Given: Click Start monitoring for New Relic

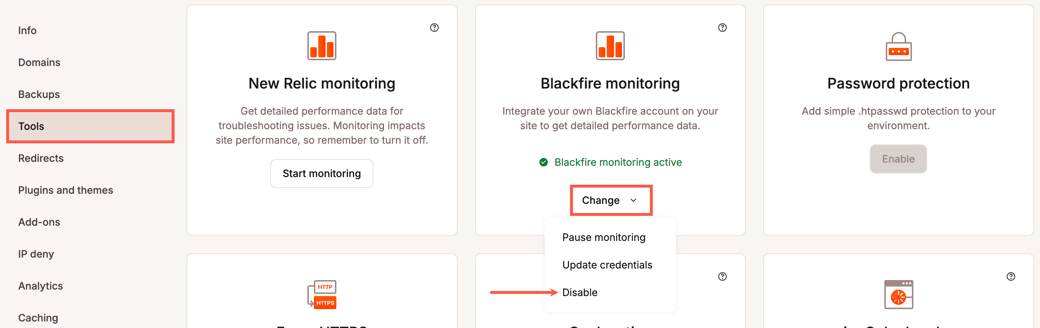Looking at the screenshot, I should pyautogui.click(x=322, y=173).
